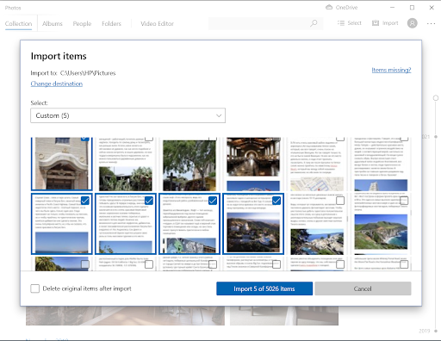441x341 pixels.
Task: Toggle Delete original items after import
Action: (35, 288)
